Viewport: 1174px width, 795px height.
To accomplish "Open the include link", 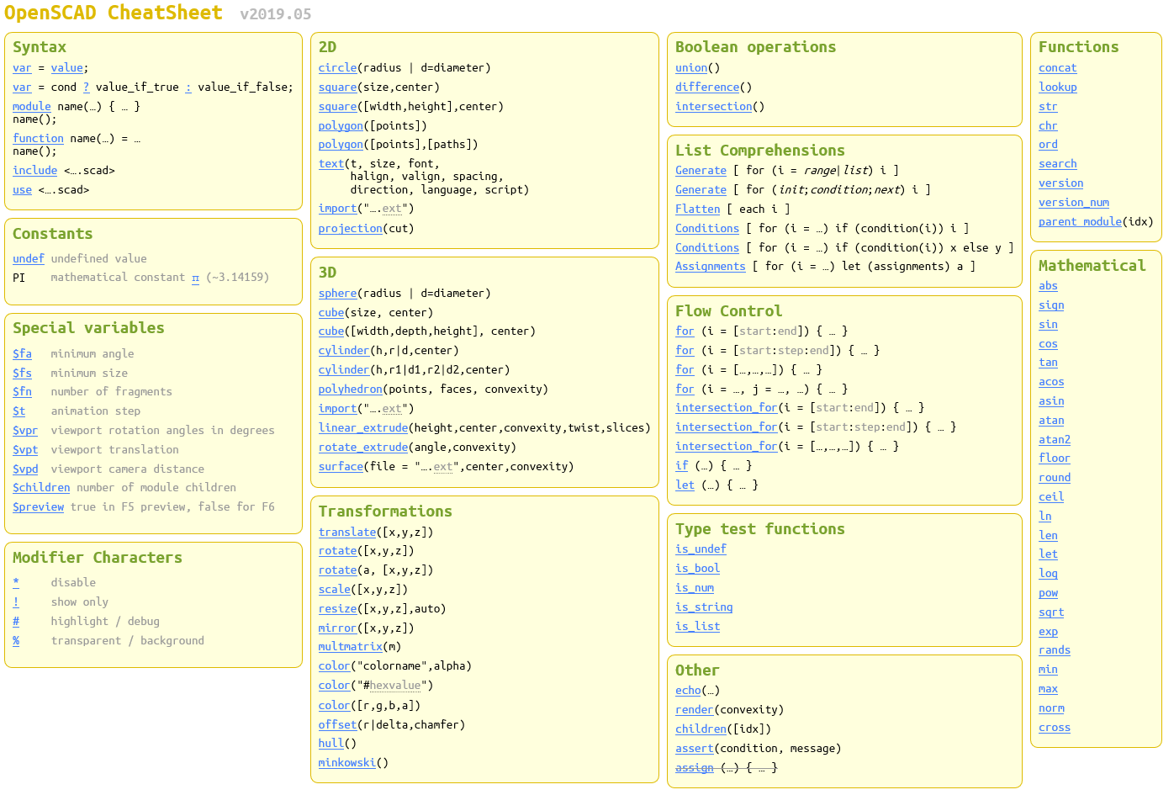I will [x=35, y=171].
